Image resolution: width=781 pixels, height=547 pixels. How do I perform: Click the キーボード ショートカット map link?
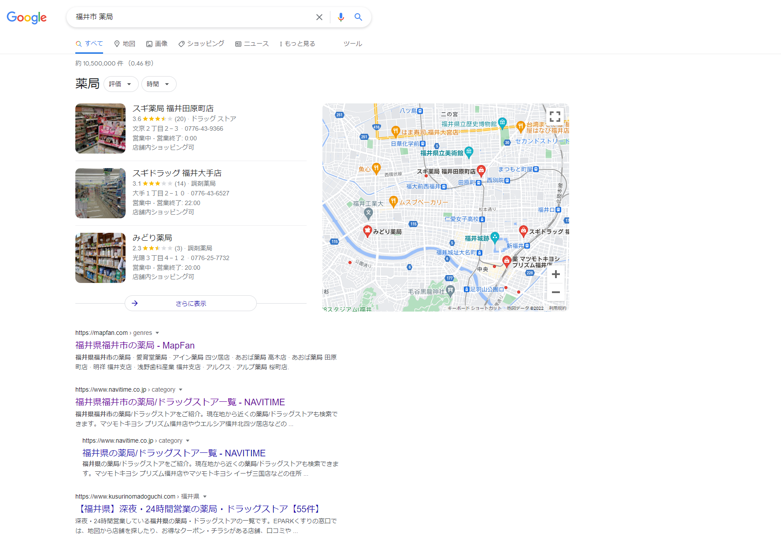click(x=474, y=308)
